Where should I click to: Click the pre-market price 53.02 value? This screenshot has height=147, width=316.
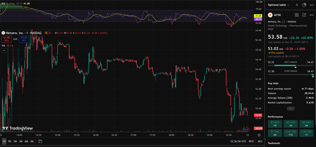[273, 49]
